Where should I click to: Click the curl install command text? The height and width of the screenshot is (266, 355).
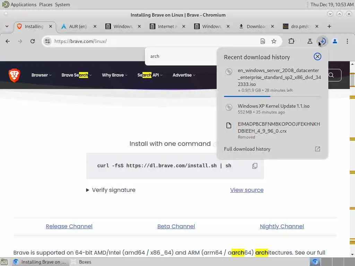click(164, 166)
